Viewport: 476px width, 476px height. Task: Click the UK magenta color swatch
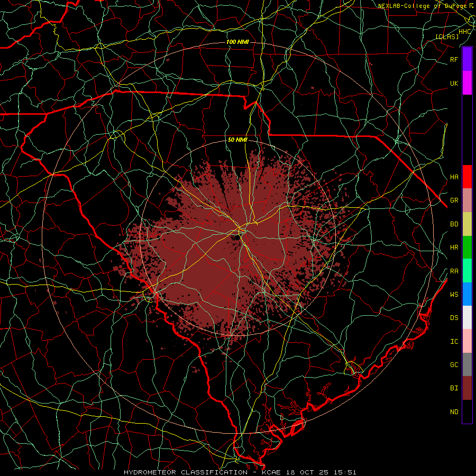(x=467, y=83)
